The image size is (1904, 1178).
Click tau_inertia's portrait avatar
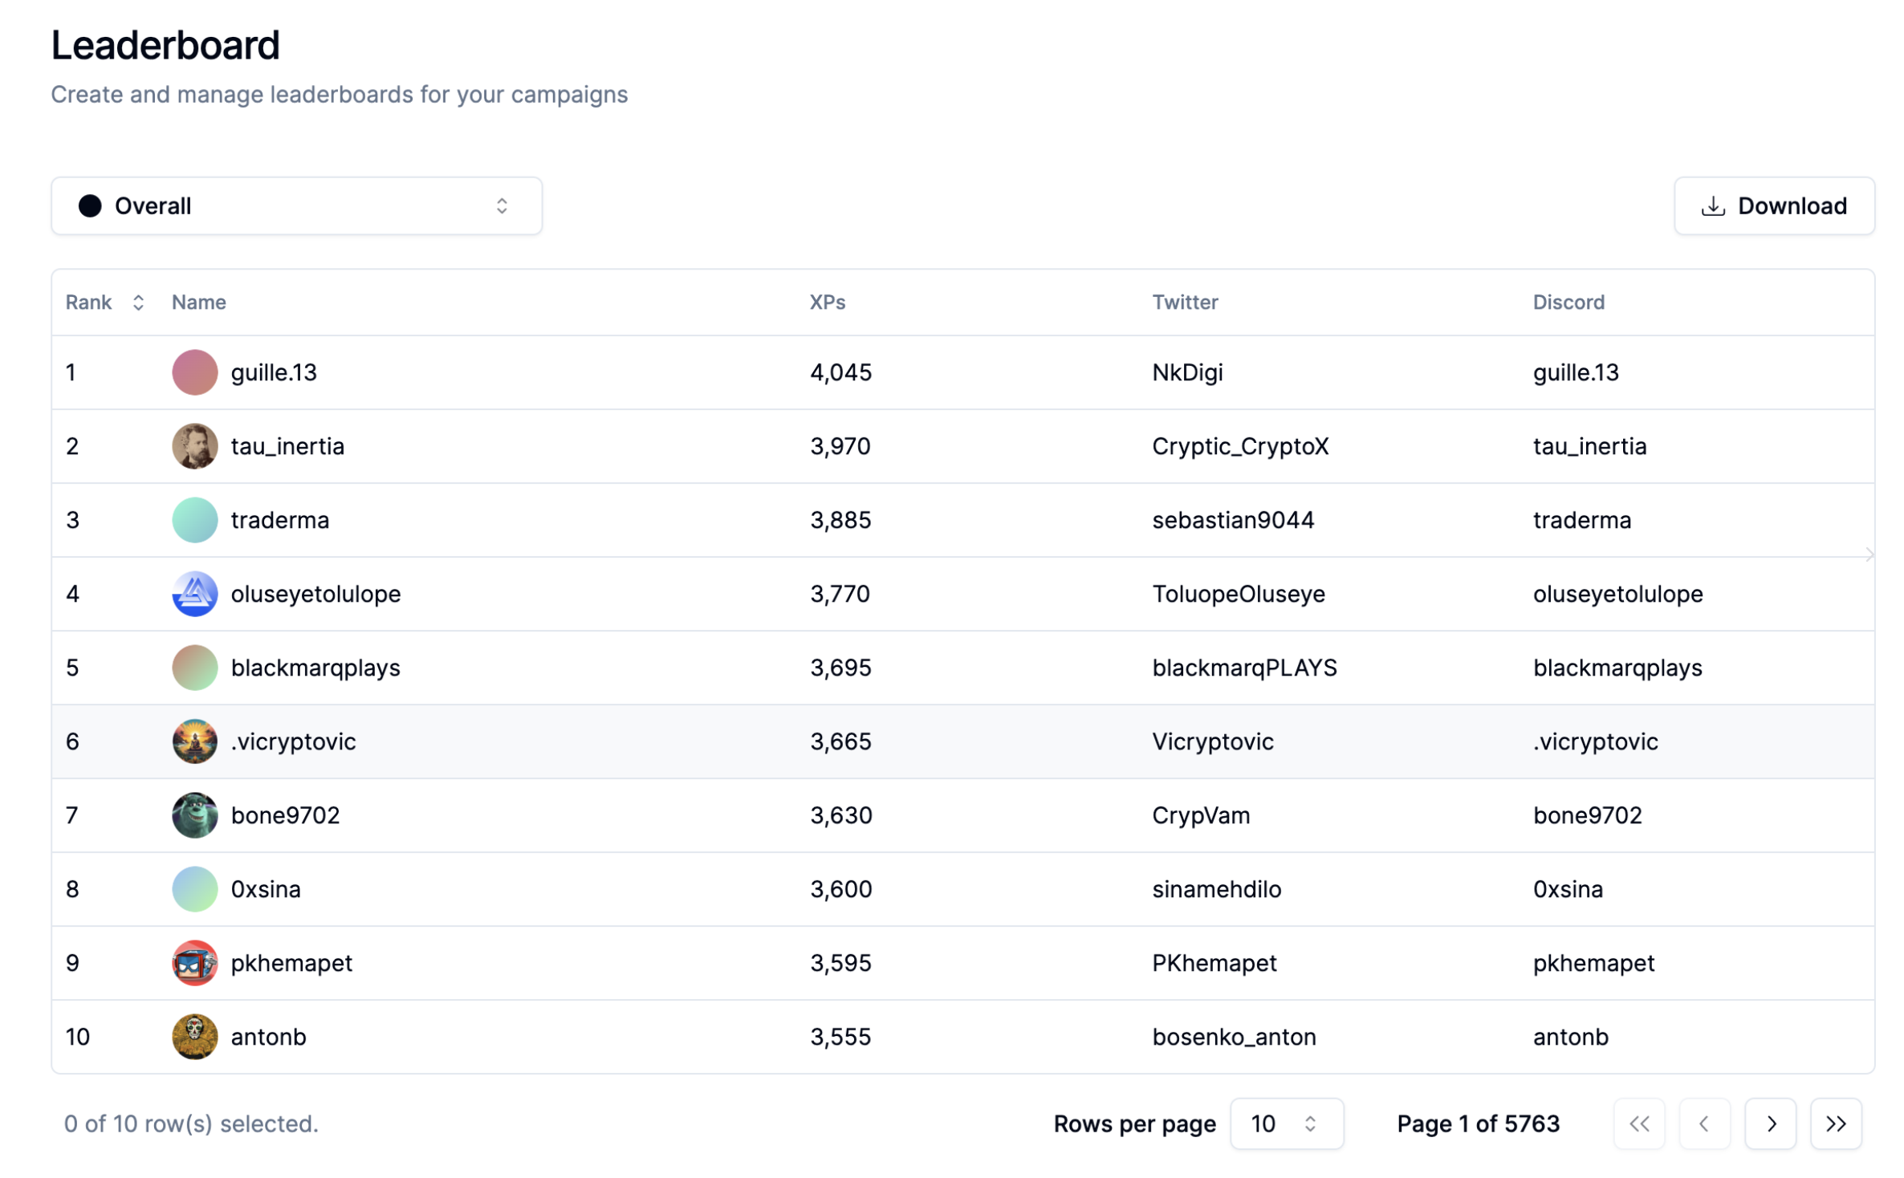coord(195,446)
